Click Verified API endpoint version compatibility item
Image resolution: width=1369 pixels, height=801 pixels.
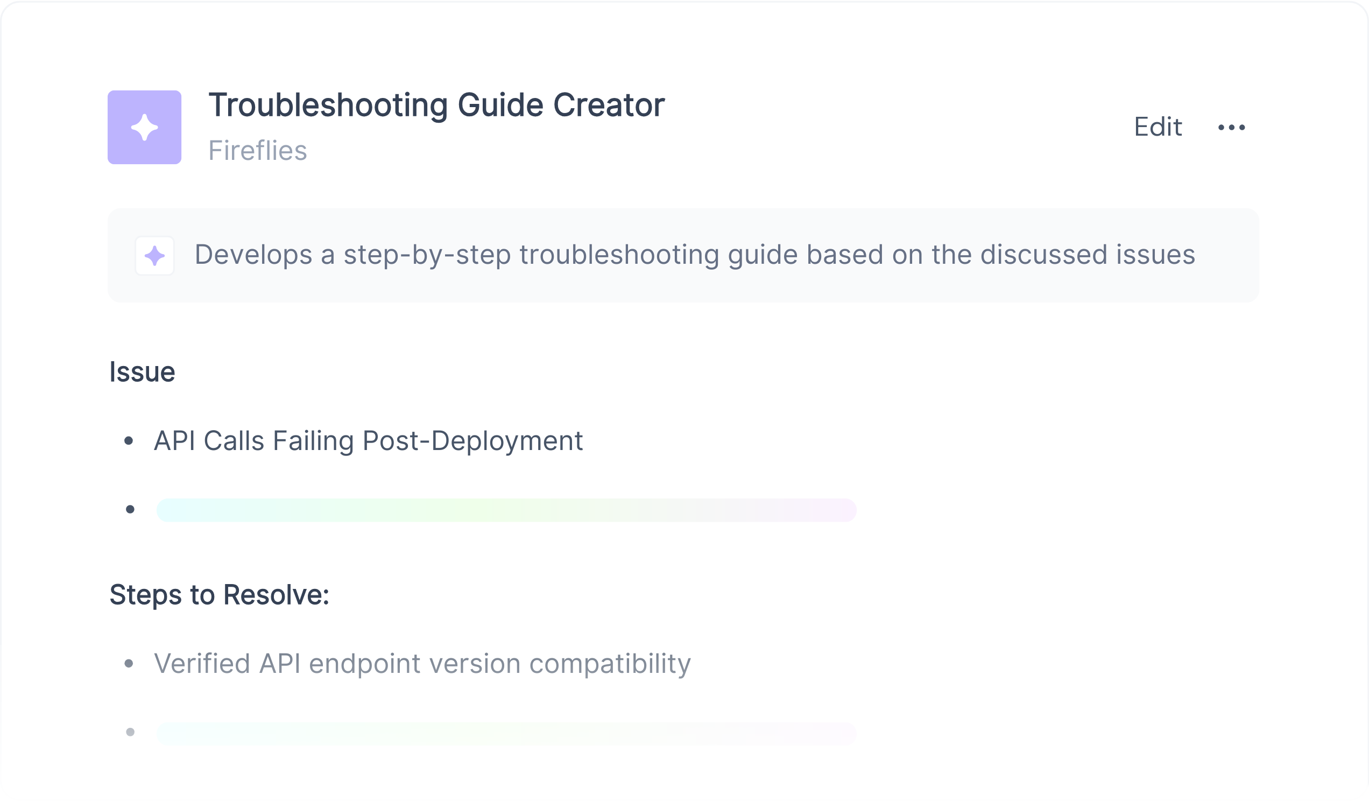click(x=421, y=664)
